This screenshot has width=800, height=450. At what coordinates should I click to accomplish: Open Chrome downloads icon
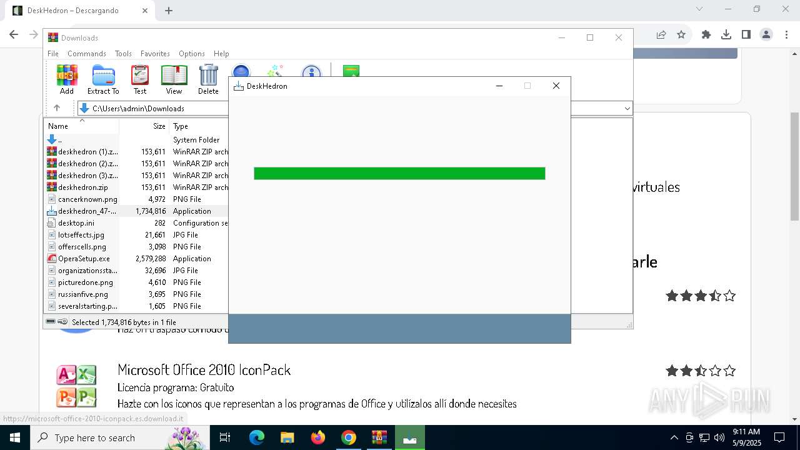(726, 34)
